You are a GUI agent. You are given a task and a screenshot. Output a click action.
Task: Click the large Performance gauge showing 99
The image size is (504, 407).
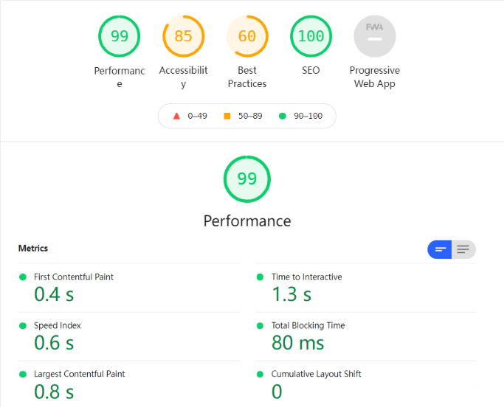[247, 179]
